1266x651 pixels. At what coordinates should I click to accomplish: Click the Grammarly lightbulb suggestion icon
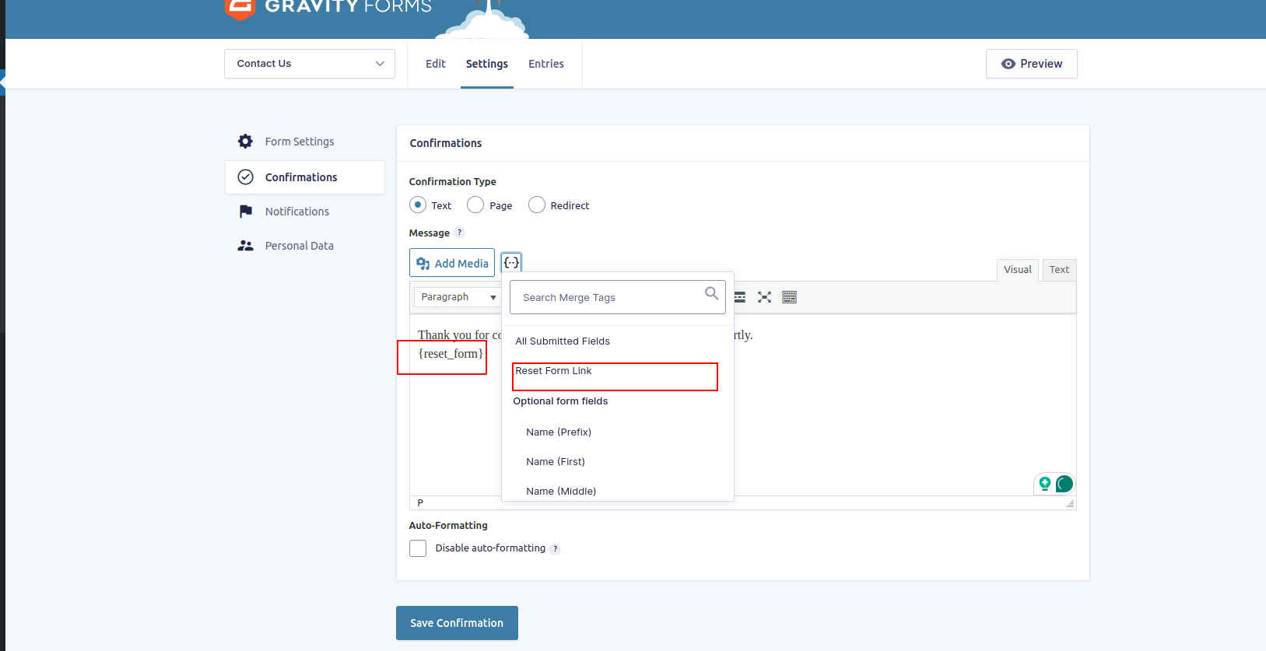click(x=1045, y=484)
